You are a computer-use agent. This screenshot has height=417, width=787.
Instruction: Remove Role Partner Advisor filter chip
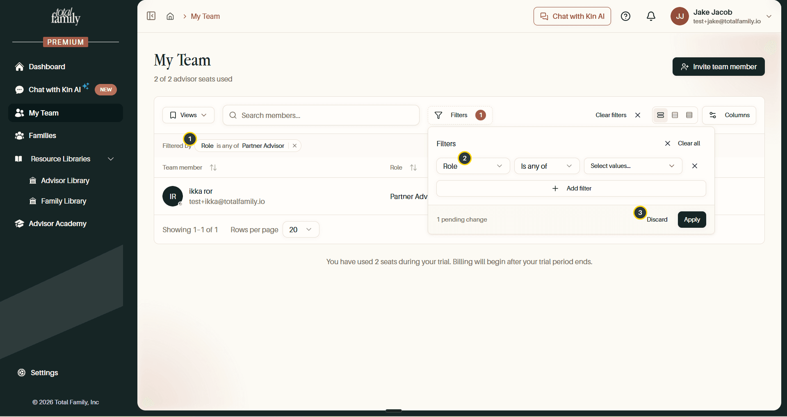pos(294,146)
